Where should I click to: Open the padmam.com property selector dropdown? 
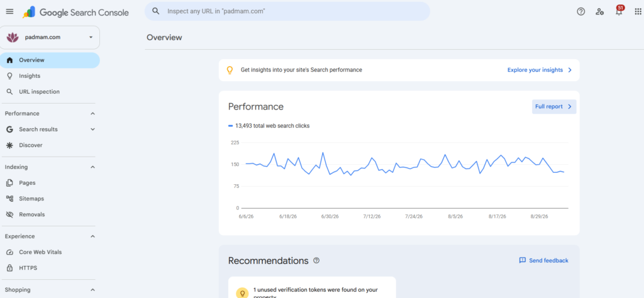click(50, 37)
